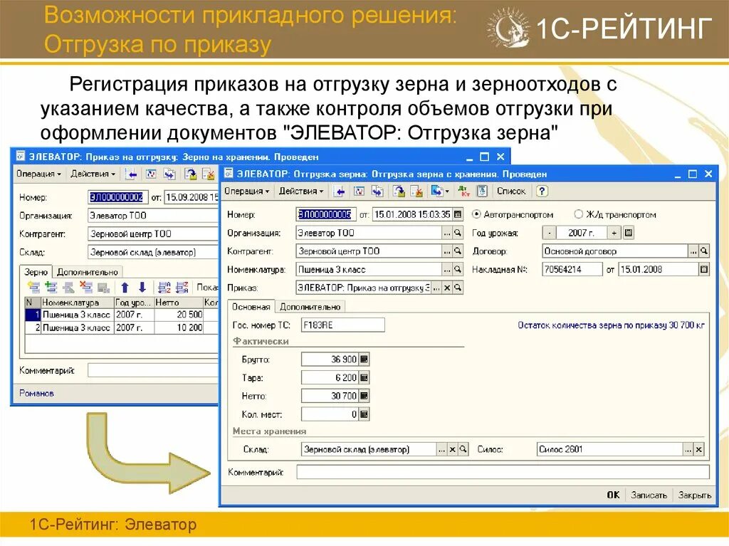Click Copy row icon in Приказ на отгрузку table
This screenshot has width=729, height=546.
[51, 288]
